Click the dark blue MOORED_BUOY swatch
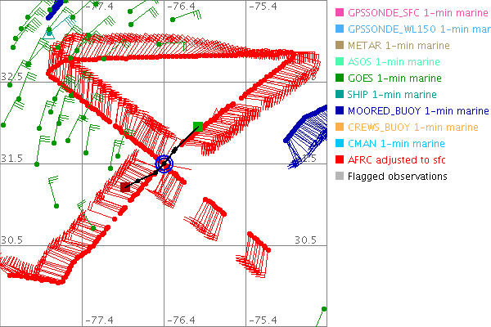This screenshot has width=491, height=327. (340, 111)
